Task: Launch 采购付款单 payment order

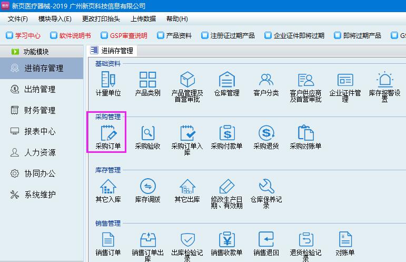Action: 226,133
